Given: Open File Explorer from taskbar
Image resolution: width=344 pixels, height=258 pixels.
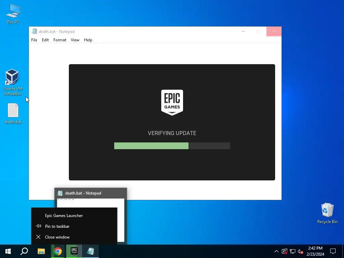Looking at the screenshot, I should (x=41, y=251).
